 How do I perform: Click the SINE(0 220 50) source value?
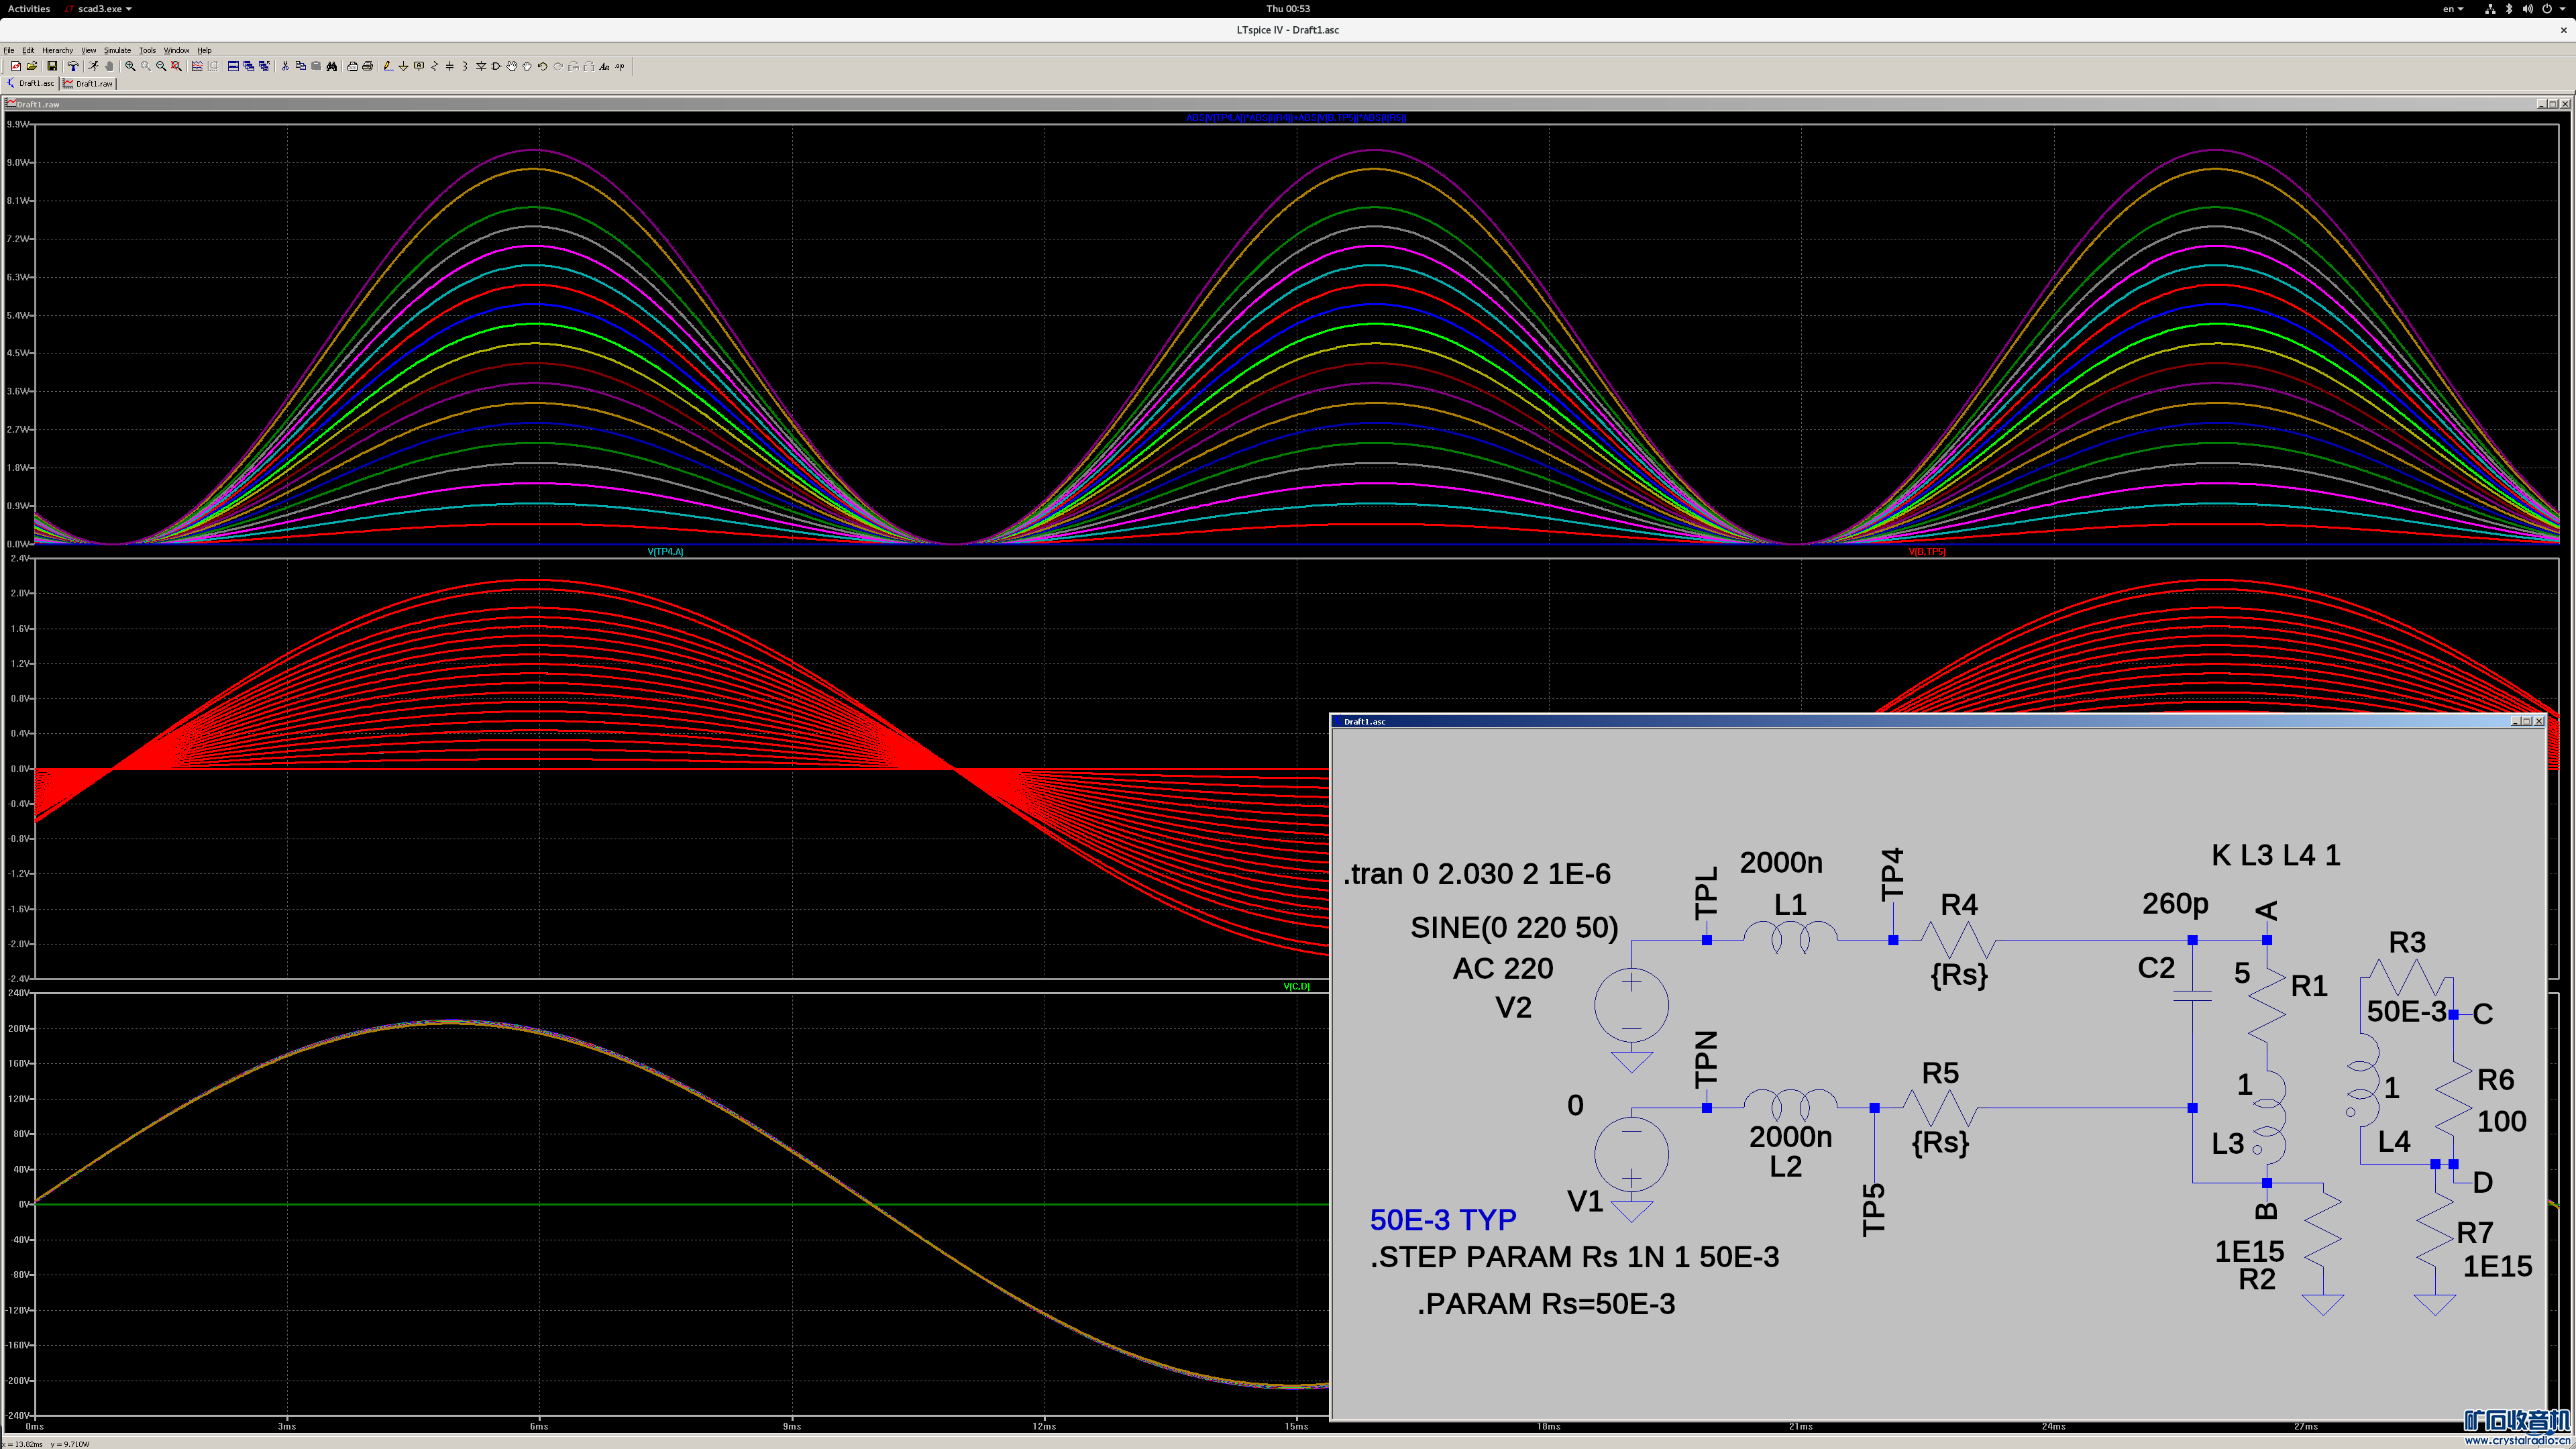coord(1514,928)
